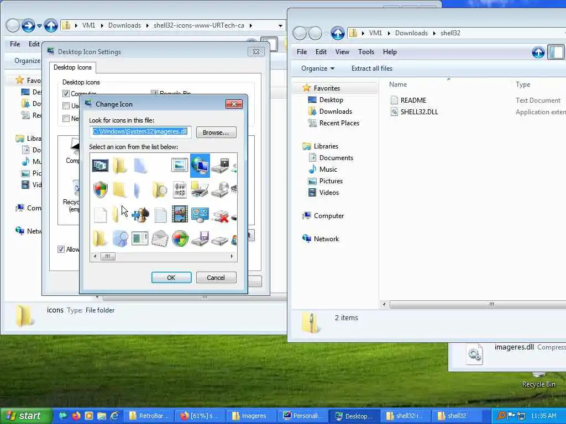This screenshot has height=424, width=566.
Task: Choose the picture frame icon in list
Action: pyautogui.click(x=180, y=165)
